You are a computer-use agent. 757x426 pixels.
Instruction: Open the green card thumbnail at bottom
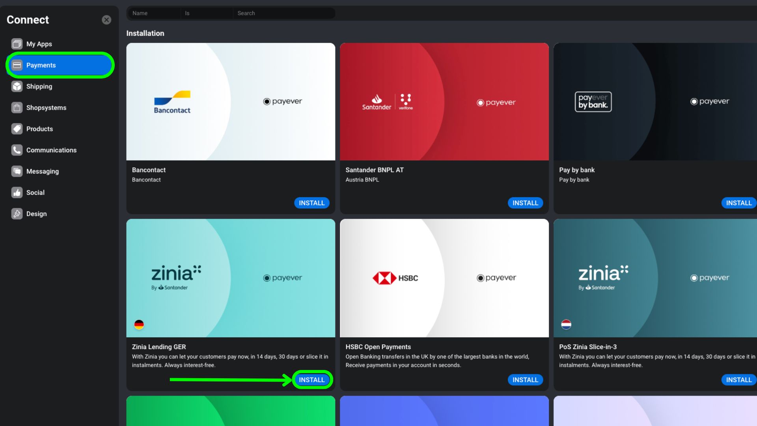pyautogui.click(x=231, y=411)
